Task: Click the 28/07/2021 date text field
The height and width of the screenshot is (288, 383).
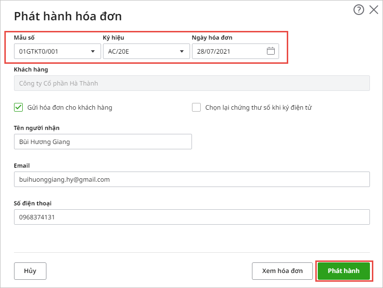Action: click(235, 51)
